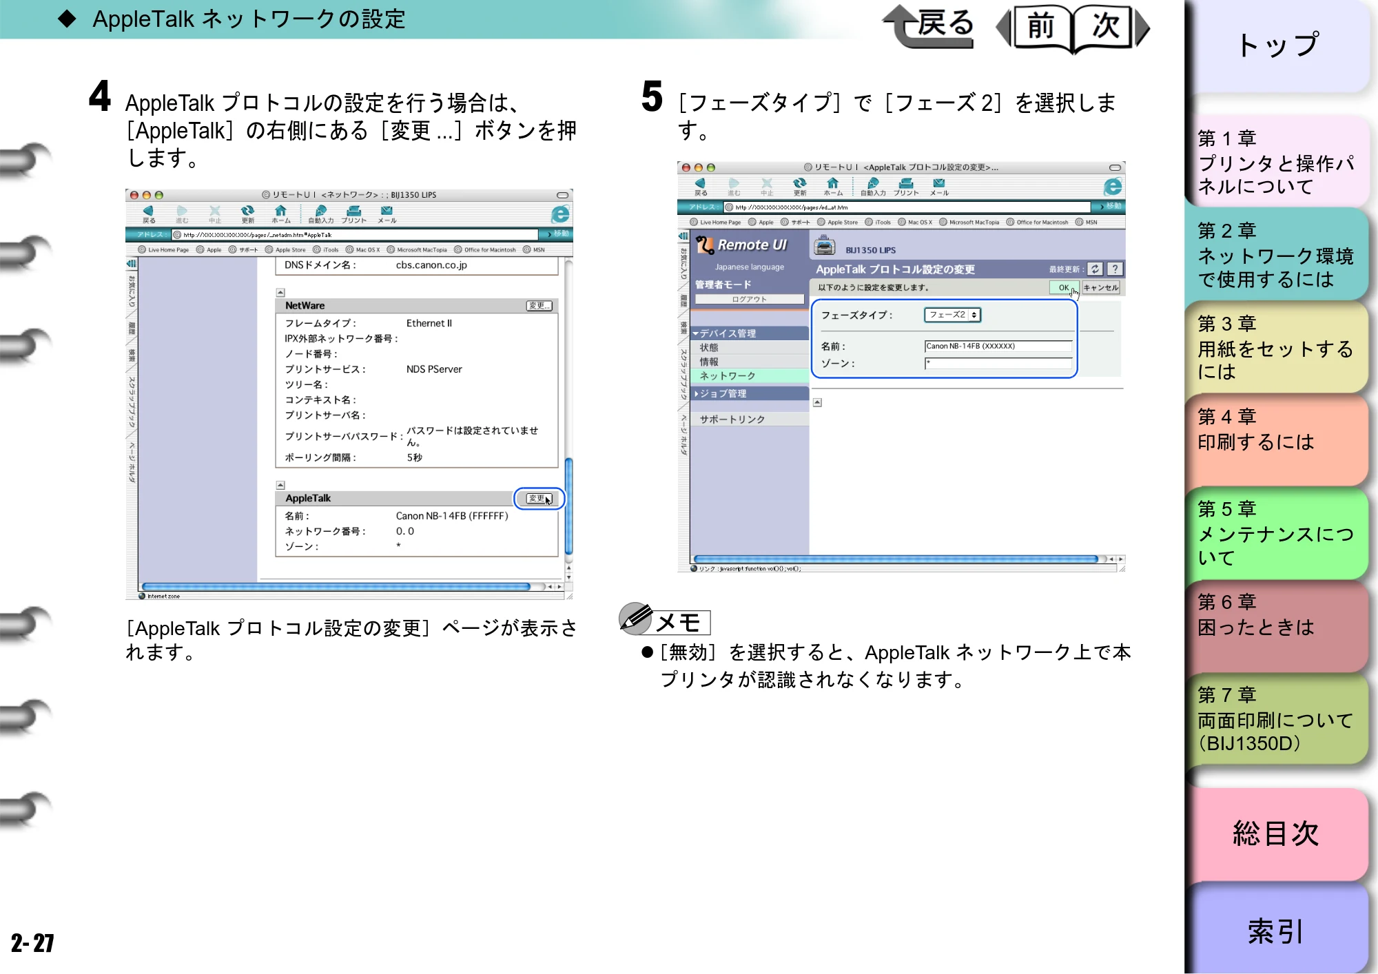The width and height of the screenshot is (1378, 974).
Task: Expand the ジョブ管理 section
Action: [x=750, y=393]
